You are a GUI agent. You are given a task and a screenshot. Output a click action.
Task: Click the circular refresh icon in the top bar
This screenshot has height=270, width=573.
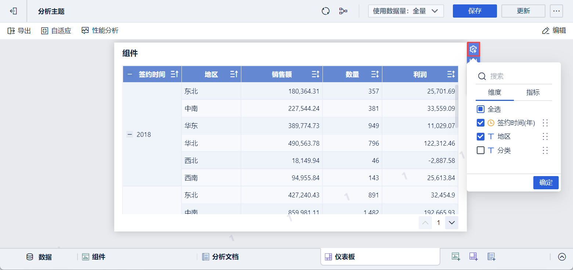point(325,11)
